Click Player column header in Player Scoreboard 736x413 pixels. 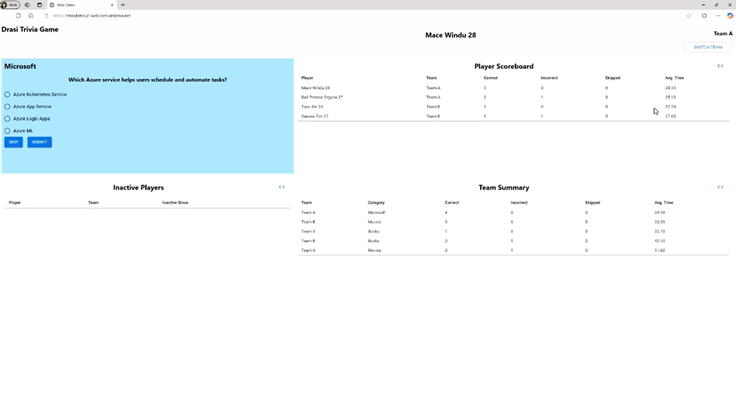pyautogui.click(x=307, y=78)
